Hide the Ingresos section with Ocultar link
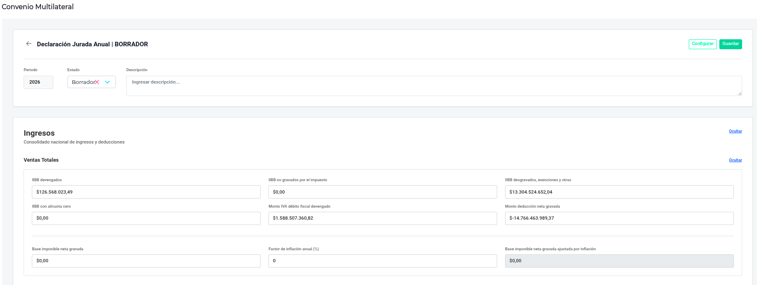The image size is (757, 285). [735, 131]
